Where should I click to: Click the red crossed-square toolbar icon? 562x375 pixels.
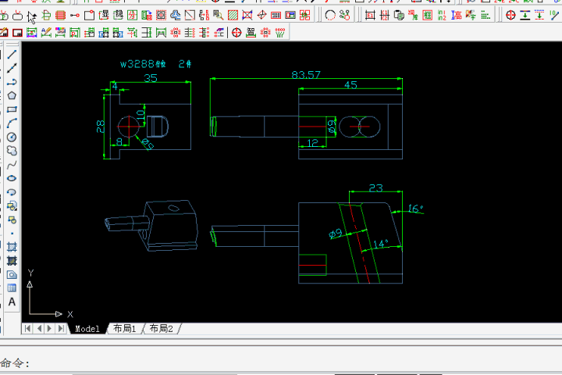(247, 15)
